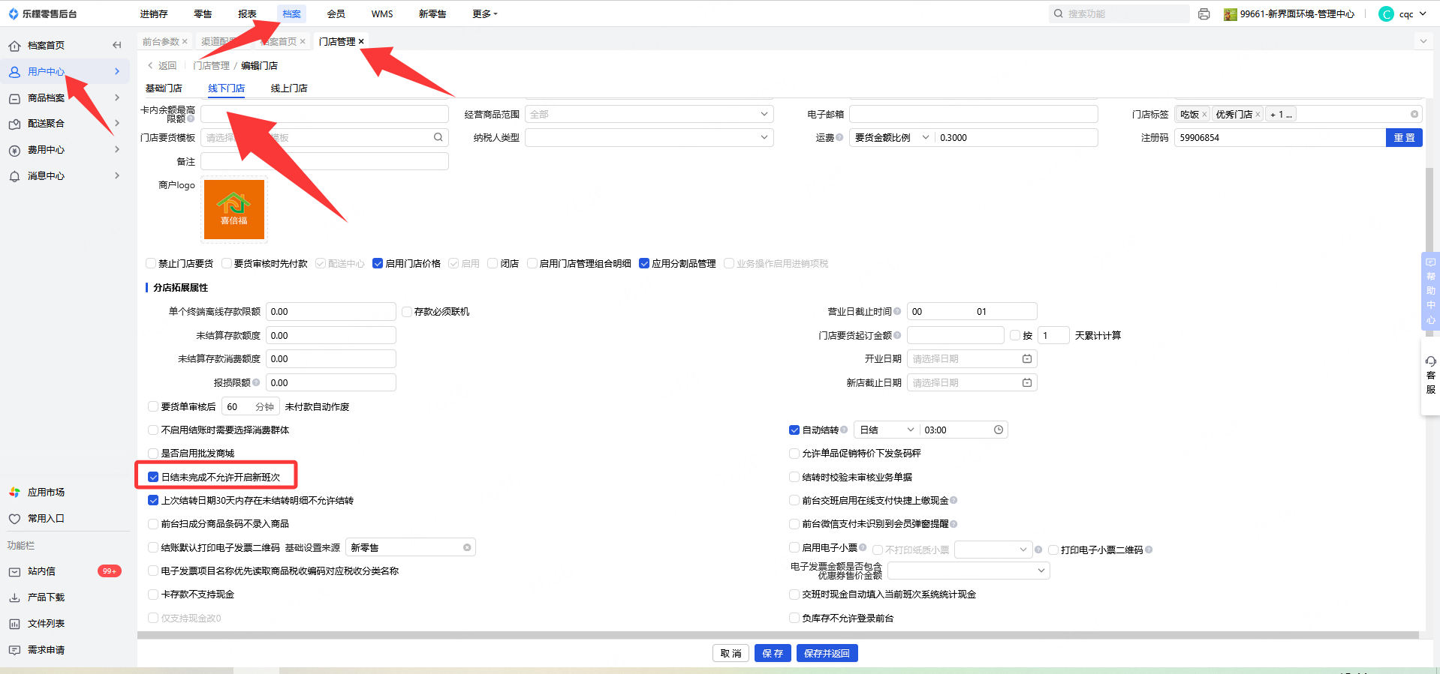The image size is (1440, 674).
Task: Toggle 要货审核时先付款 checkbox
Action: tap(227, 264)
